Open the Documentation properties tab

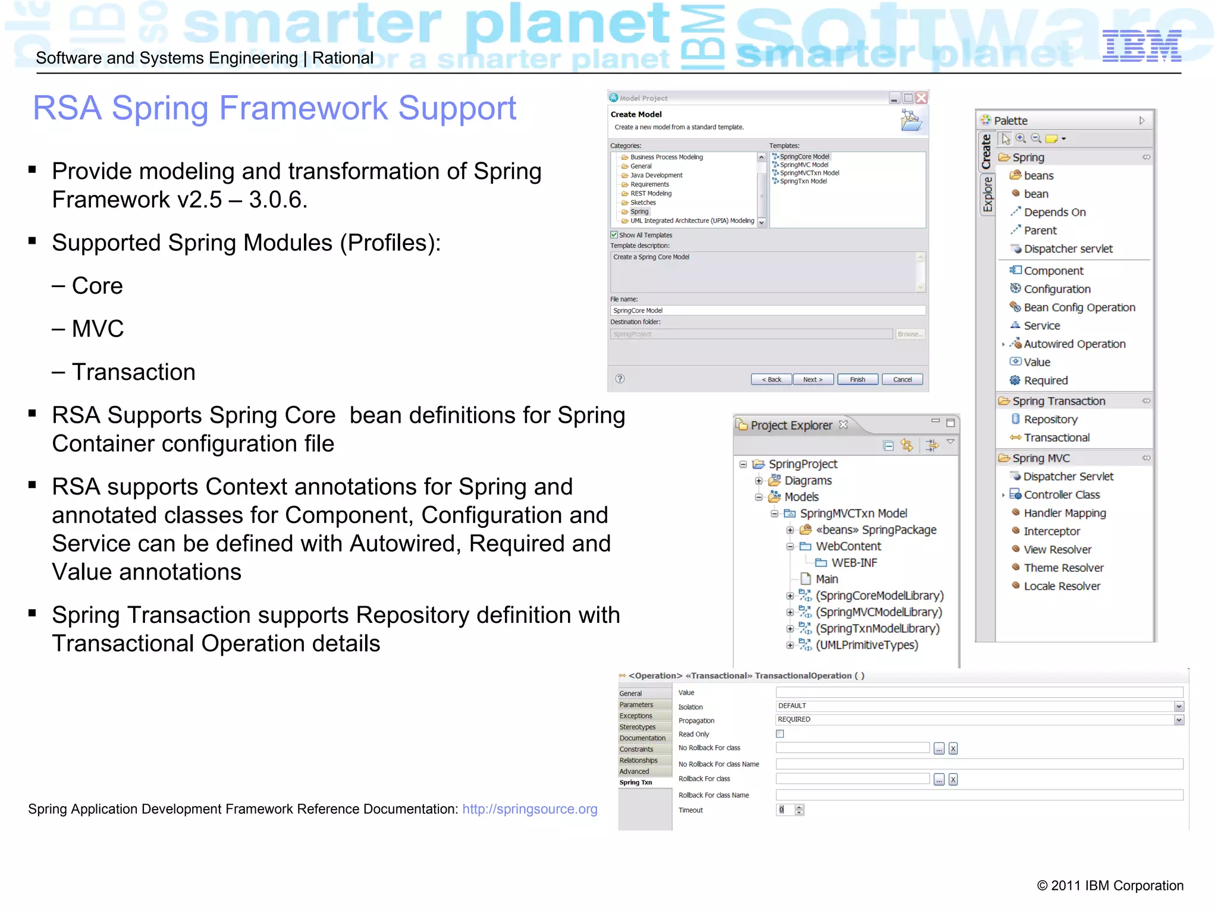645,738
